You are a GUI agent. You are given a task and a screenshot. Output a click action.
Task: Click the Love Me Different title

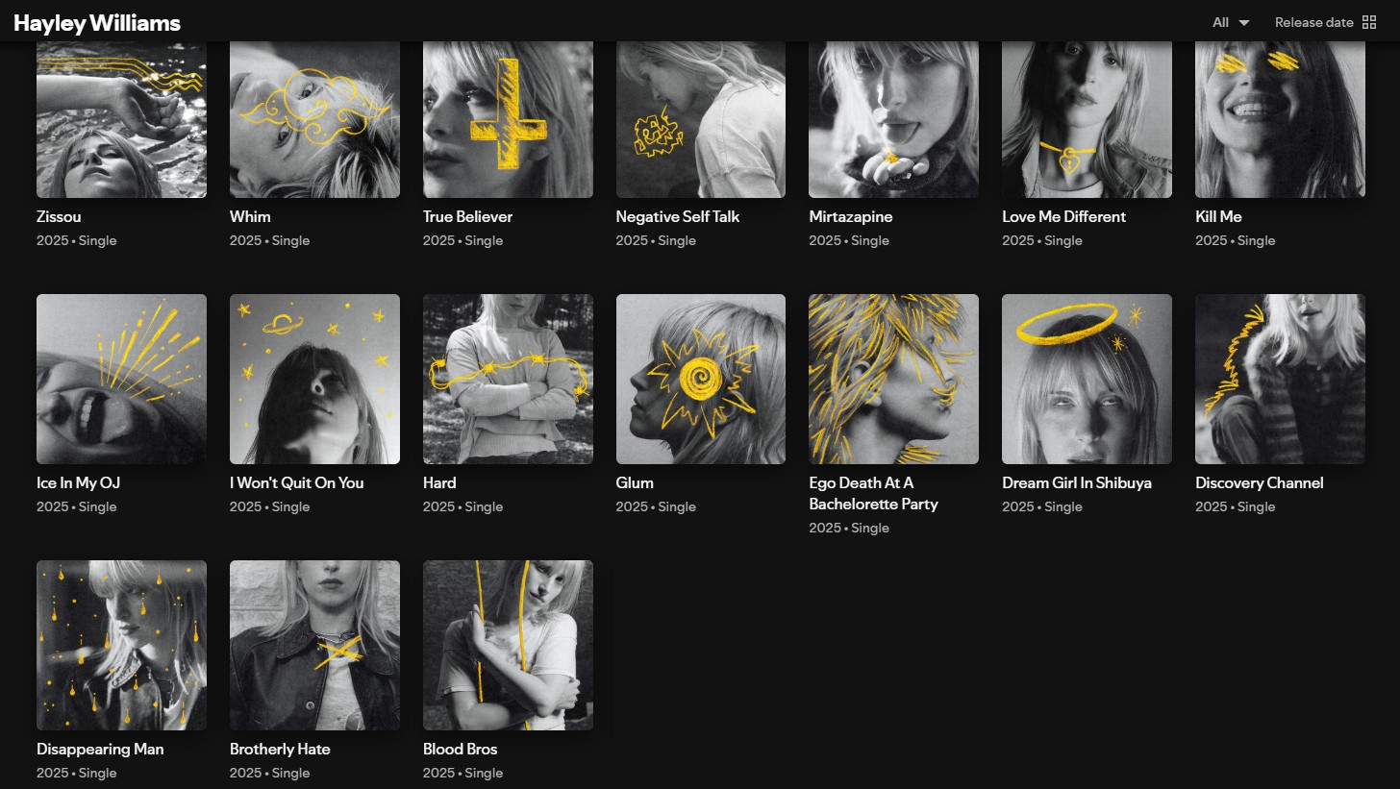(x=1063, y=216)
